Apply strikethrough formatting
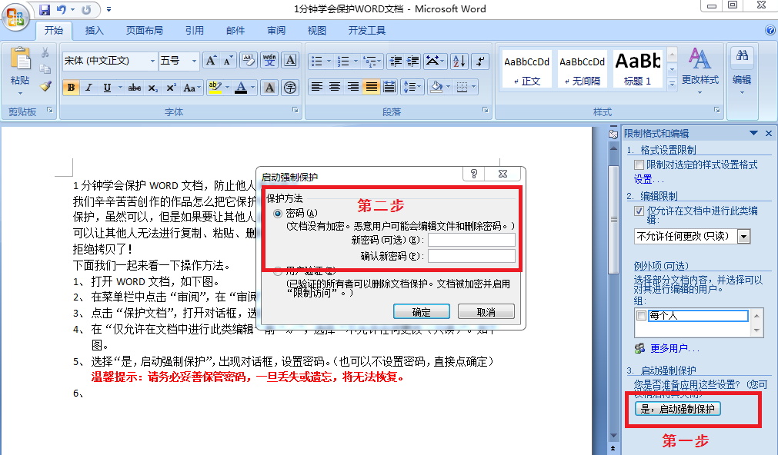Image resolution: width=778 pixels, height=455 pixels. tap(135, 88)
